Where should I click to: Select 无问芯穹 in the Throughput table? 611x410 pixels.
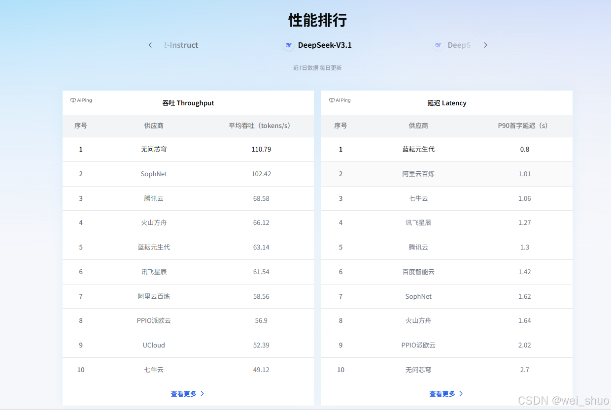[154, 149]
